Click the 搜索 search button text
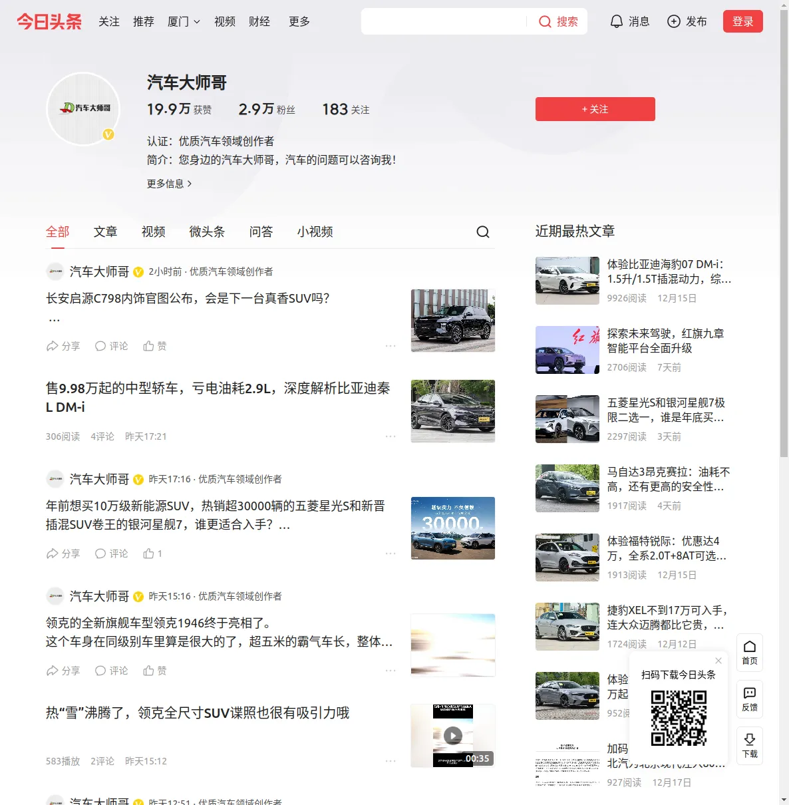The image size is (789, 805). click(x=567, y=22)
